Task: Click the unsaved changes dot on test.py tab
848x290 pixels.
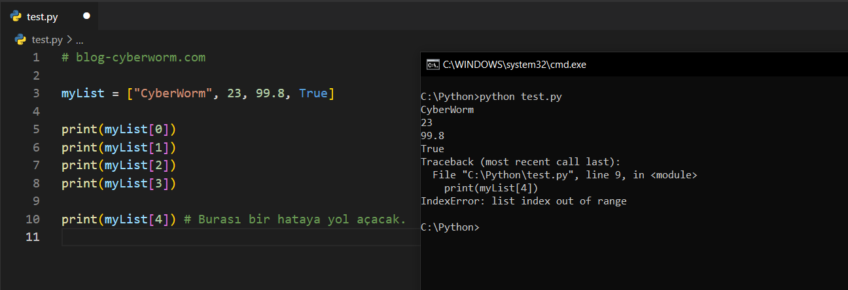Action: coord(87,16)
